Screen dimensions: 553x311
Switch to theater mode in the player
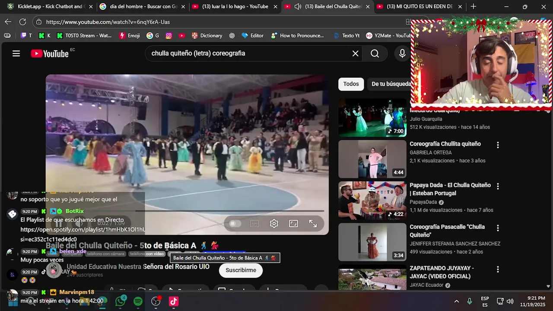293,223
